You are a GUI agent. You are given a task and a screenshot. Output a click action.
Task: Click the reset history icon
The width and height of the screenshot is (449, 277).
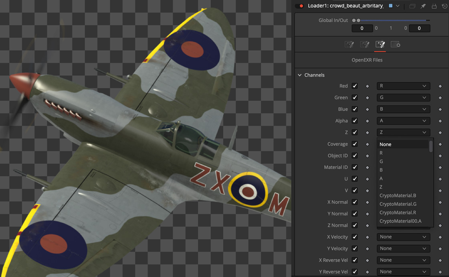click(444, 6)
